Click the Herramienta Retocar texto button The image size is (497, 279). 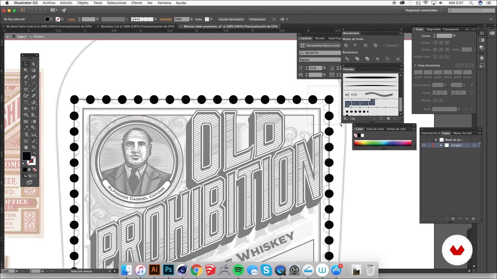(320, 45)
